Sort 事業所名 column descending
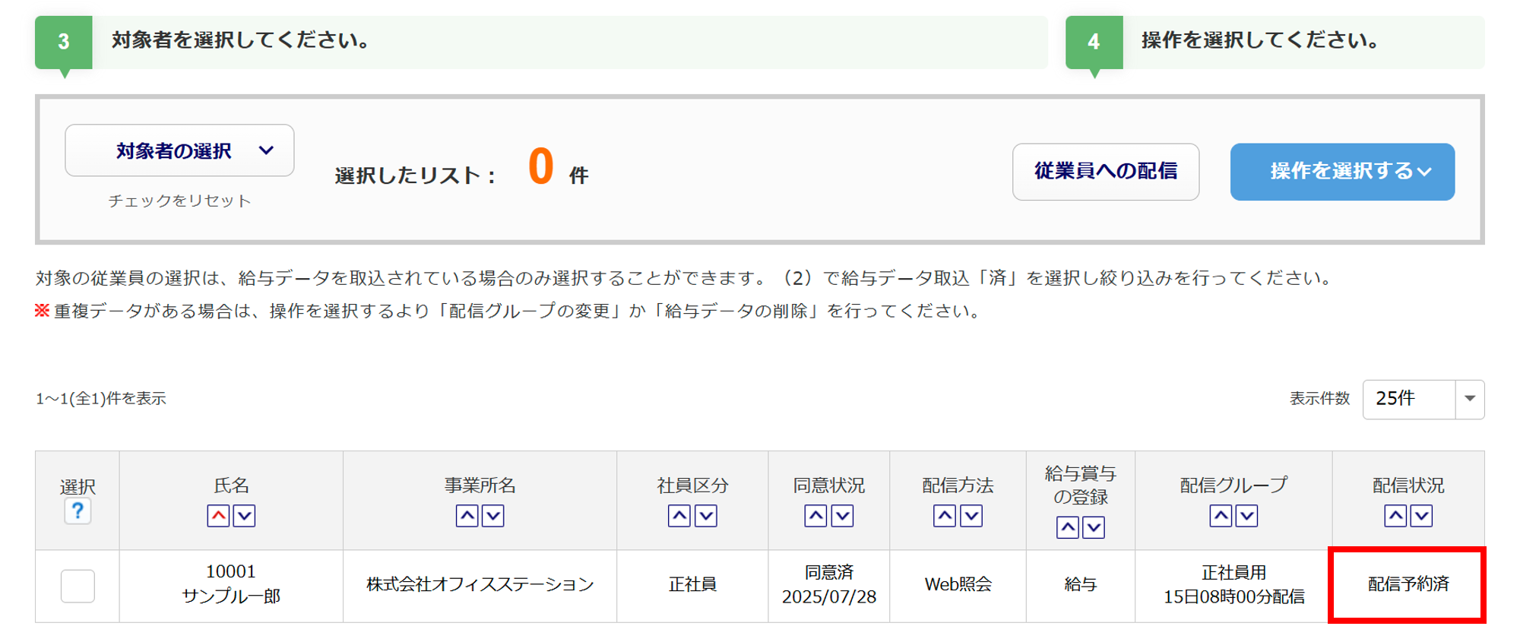 click(493, 516)
